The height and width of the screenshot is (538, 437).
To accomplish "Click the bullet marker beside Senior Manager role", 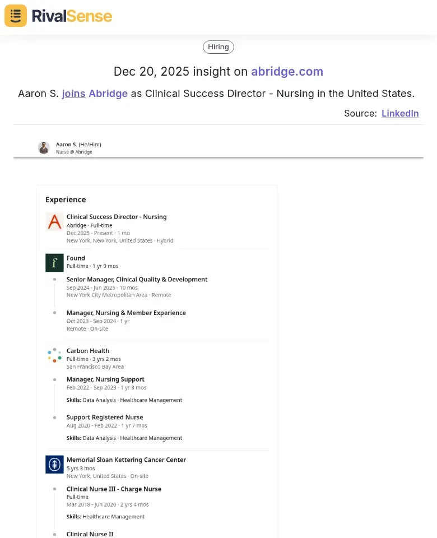I will click(x=54, y=279).
